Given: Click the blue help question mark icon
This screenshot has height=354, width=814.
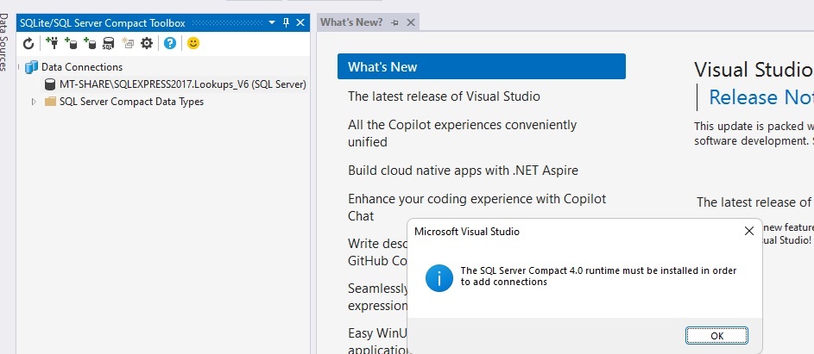Looking at the screenshot, I should pos(170,43).
